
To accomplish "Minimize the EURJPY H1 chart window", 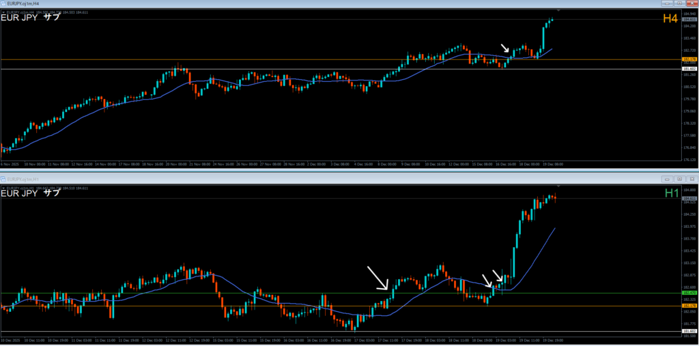I will (x=668, y=179).
